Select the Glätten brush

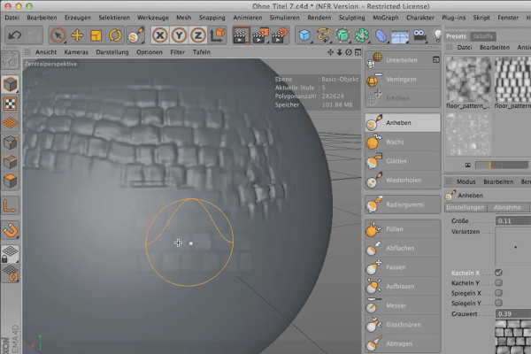click(403, 161)
